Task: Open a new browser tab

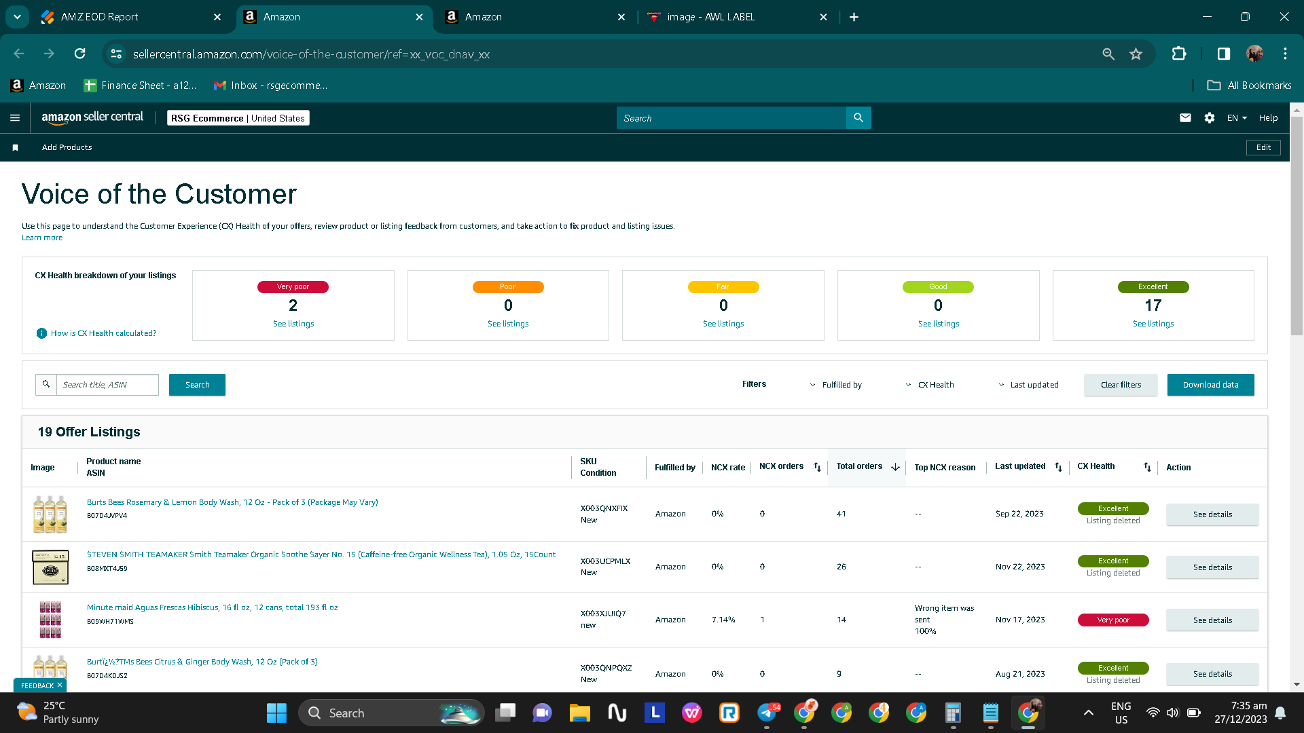Action: 854,17
